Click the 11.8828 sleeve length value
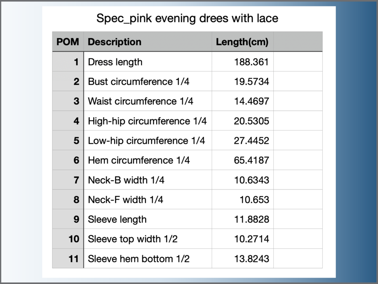This screenshot has width=378, height=284. pos(243,219)
